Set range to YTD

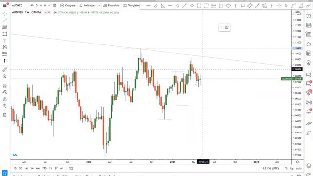[x=45, y=168]
